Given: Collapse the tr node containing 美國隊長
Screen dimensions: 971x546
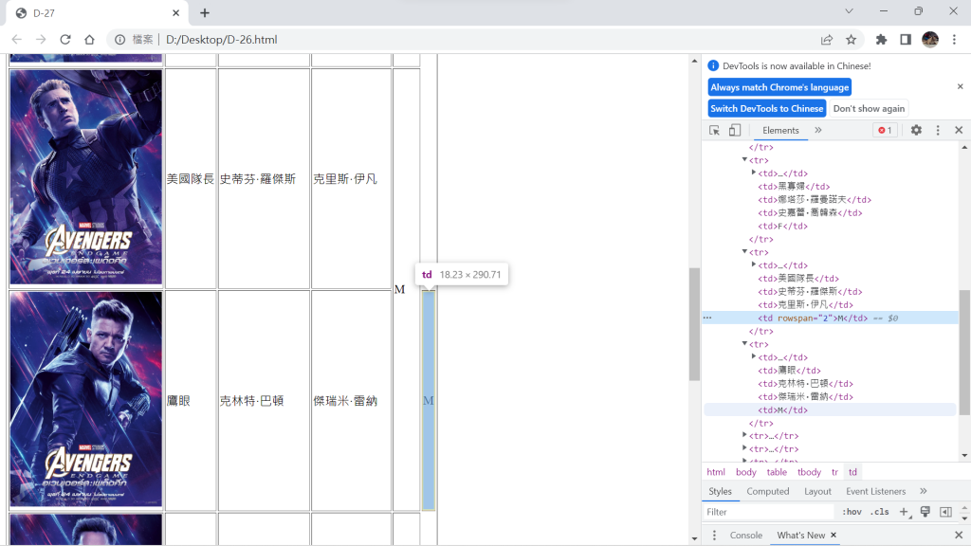Looking at the screenshot, I should click(745, 252).
